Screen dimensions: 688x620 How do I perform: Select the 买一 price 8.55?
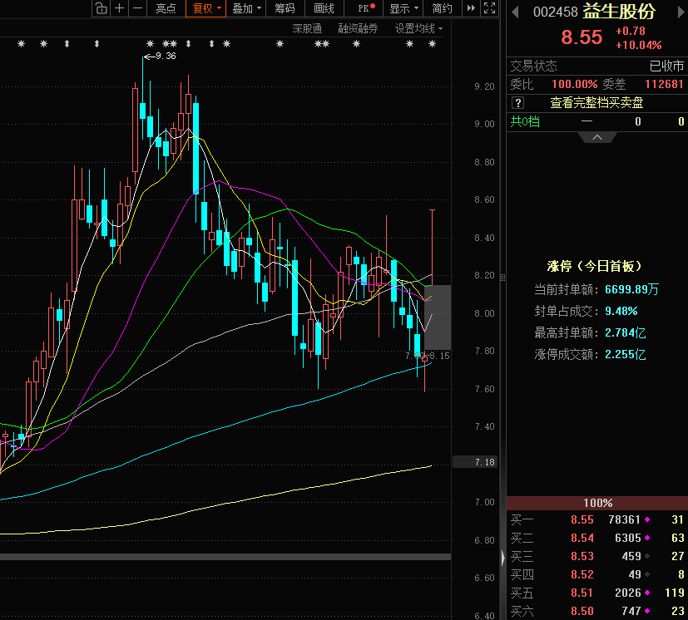click(582, 520)
